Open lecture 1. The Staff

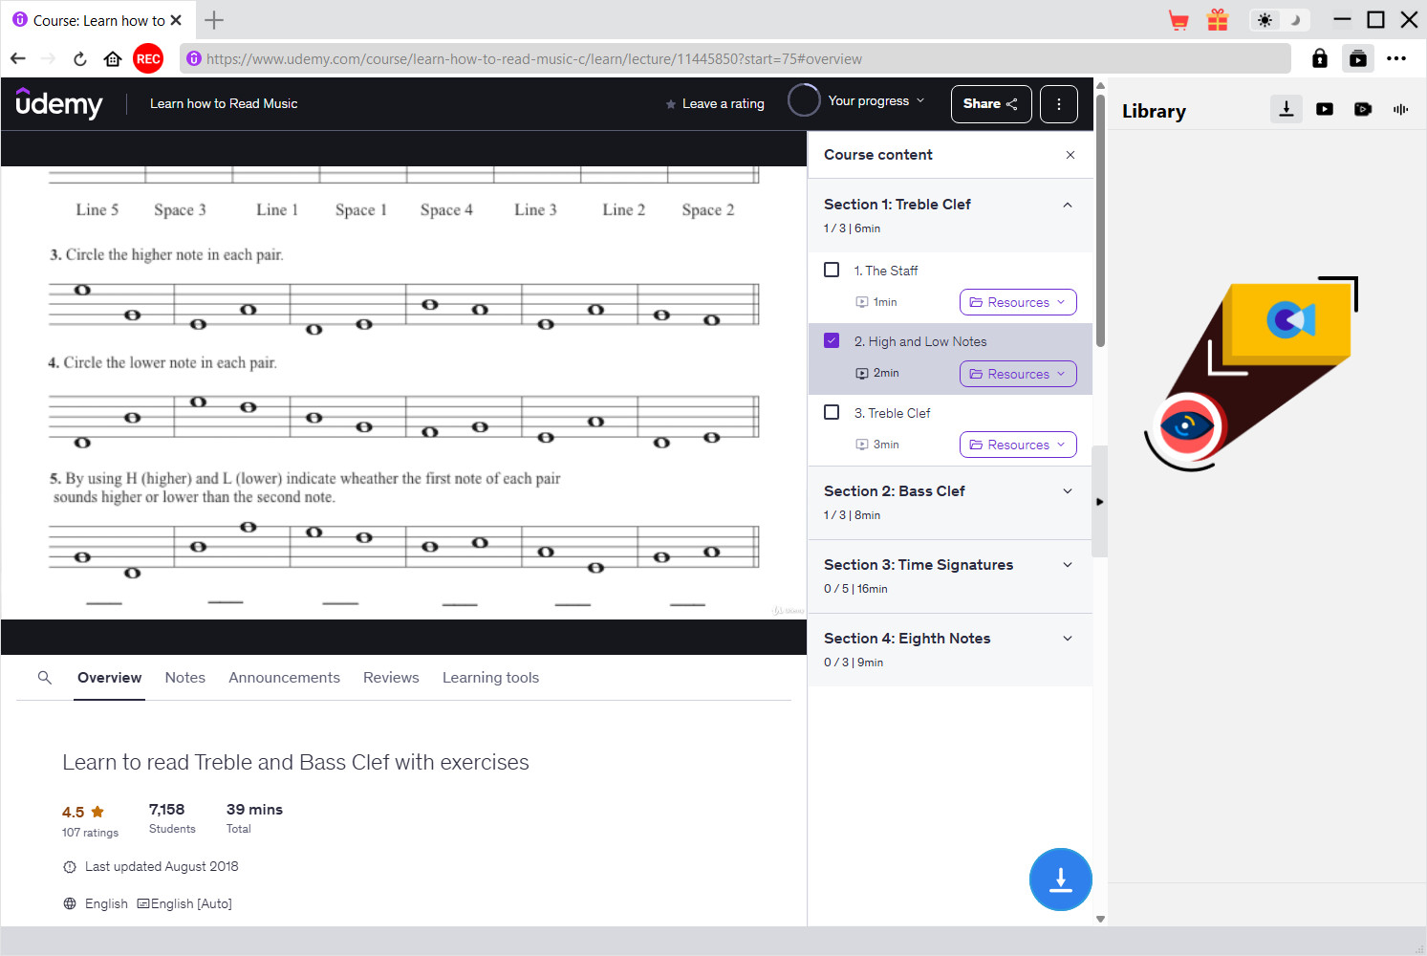point(886,271)
